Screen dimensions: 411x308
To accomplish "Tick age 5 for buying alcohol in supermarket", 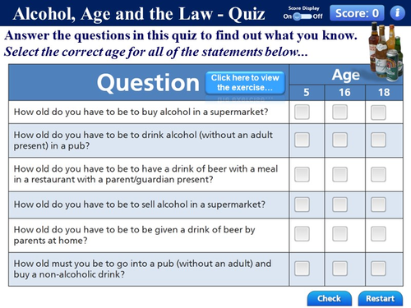I will [x=302, y=112].
